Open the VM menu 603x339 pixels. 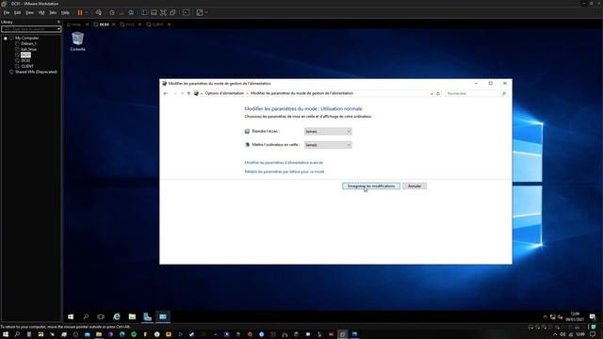pyautogui.click(x=41, y=12)
